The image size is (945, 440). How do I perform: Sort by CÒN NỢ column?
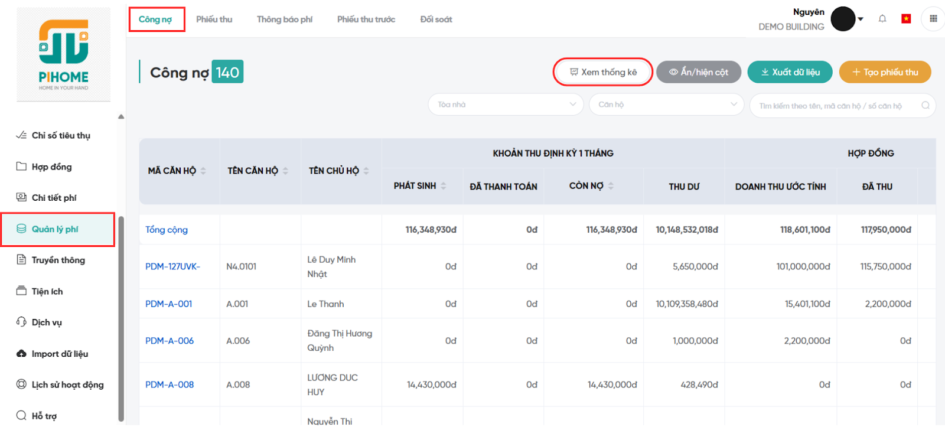[x=611, y=186]
